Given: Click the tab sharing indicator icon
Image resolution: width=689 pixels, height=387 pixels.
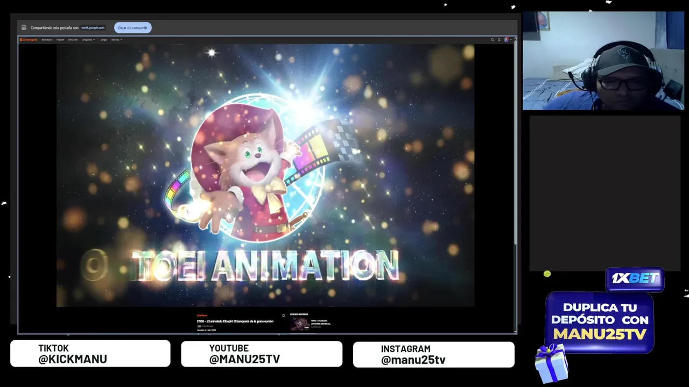Looking at the screenshot, I should tap(24, 27).
